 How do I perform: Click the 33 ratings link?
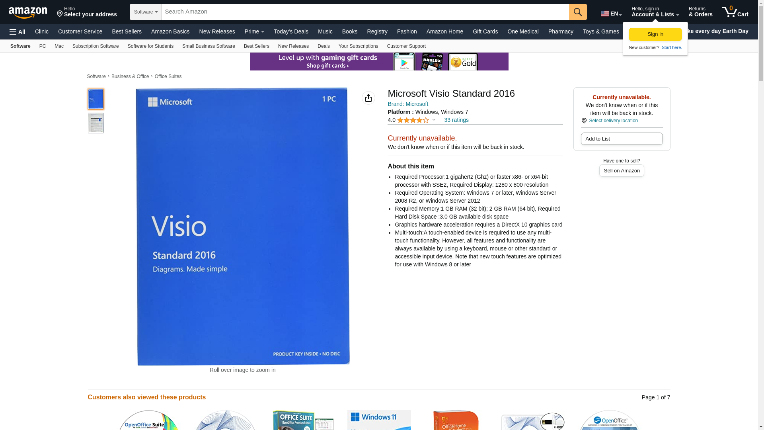pyautogui.click(x=456, y=120)
